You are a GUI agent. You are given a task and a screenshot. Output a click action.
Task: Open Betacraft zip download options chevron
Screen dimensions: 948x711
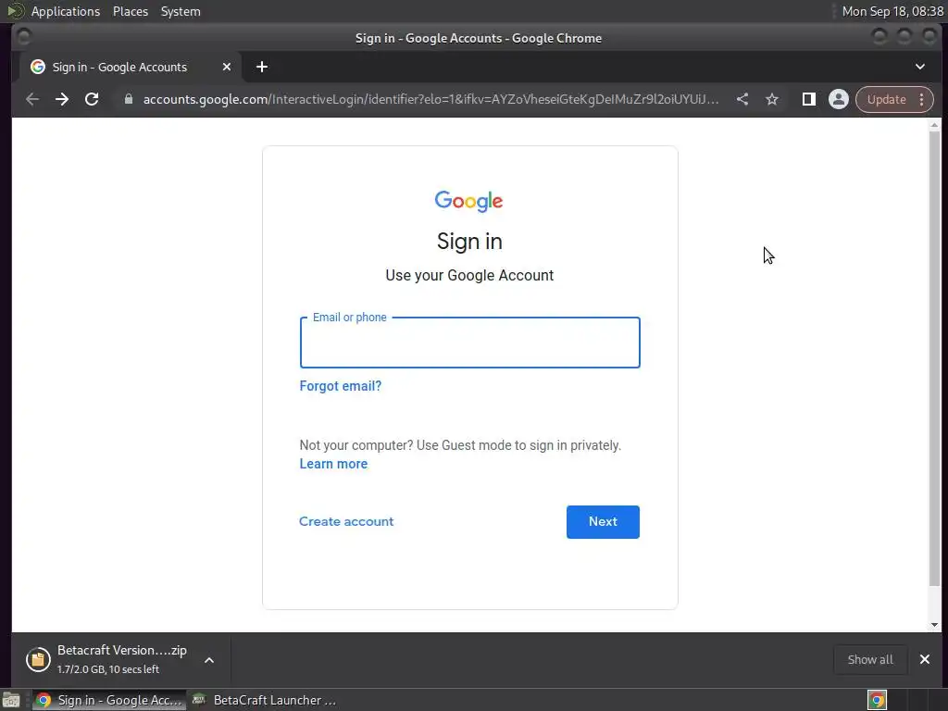pyautogui.click(x=209, y=660)
